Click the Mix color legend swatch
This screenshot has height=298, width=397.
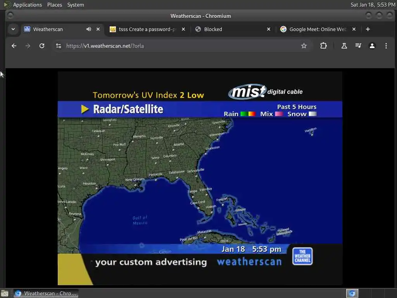[279, 114]
